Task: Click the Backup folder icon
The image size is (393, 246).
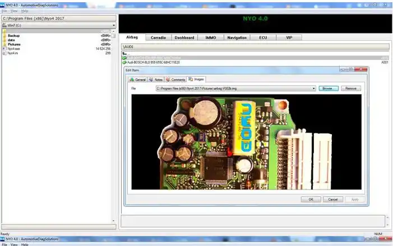Action: 4,35
